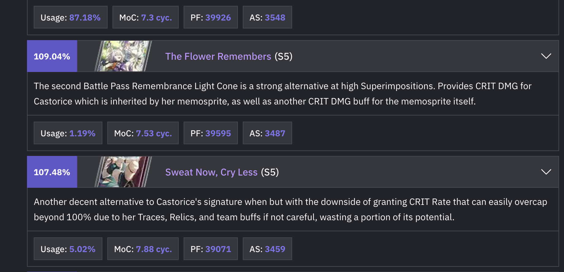
Task: Click the MoC 7.53 cyc. stat box
Action: (x=143, y=133)
